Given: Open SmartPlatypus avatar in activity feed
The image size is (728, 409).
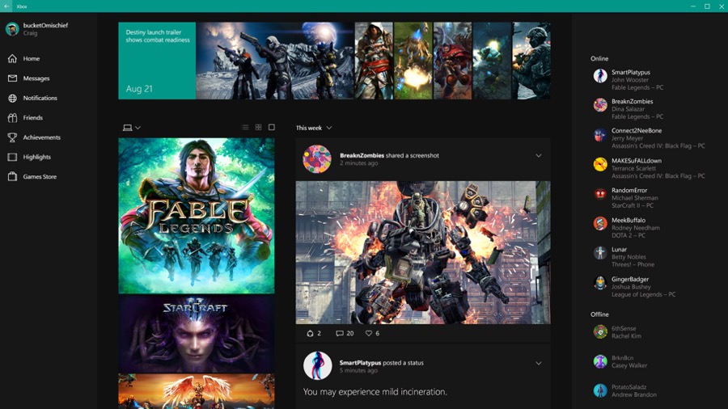Looking at the screenshot, I should coord(318,365).
